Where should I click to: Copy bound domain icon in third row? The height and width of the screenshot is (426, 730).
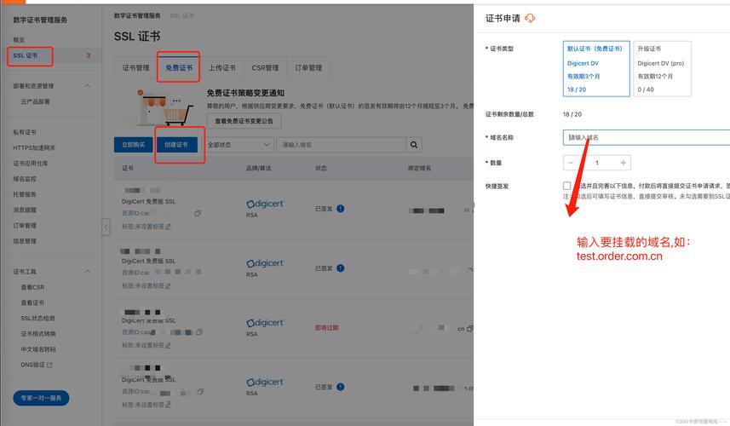(x=469, y=329)
